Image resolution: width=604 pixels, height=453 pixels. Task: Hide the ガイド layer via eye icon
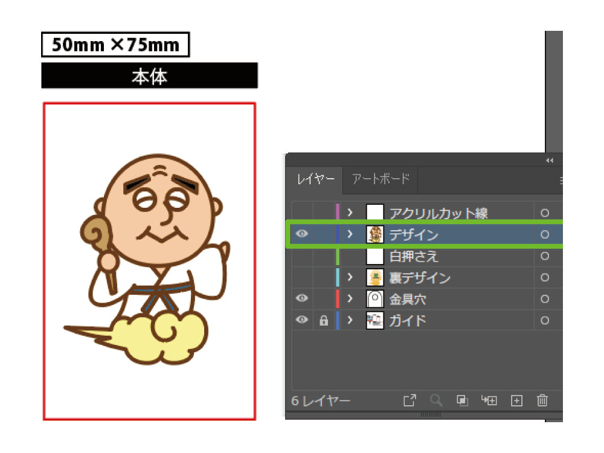click(x=302, y=320)
